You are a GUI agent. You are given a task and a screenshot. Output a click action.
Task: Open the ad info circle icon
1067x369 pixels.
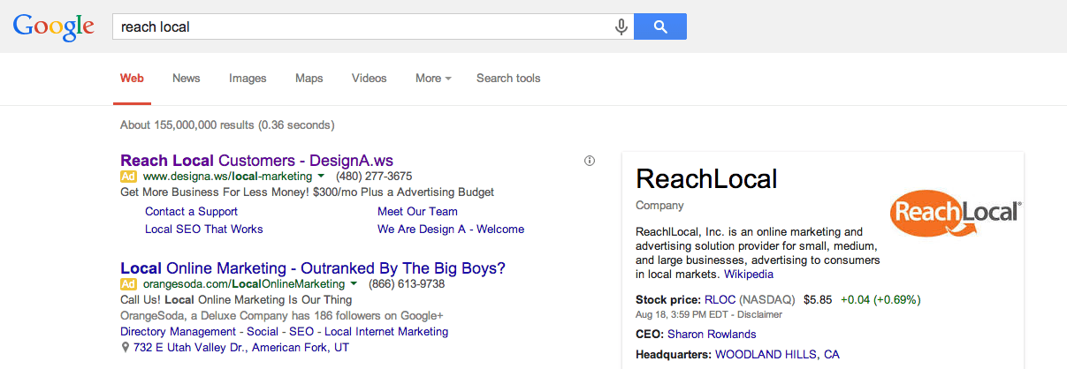590,161
